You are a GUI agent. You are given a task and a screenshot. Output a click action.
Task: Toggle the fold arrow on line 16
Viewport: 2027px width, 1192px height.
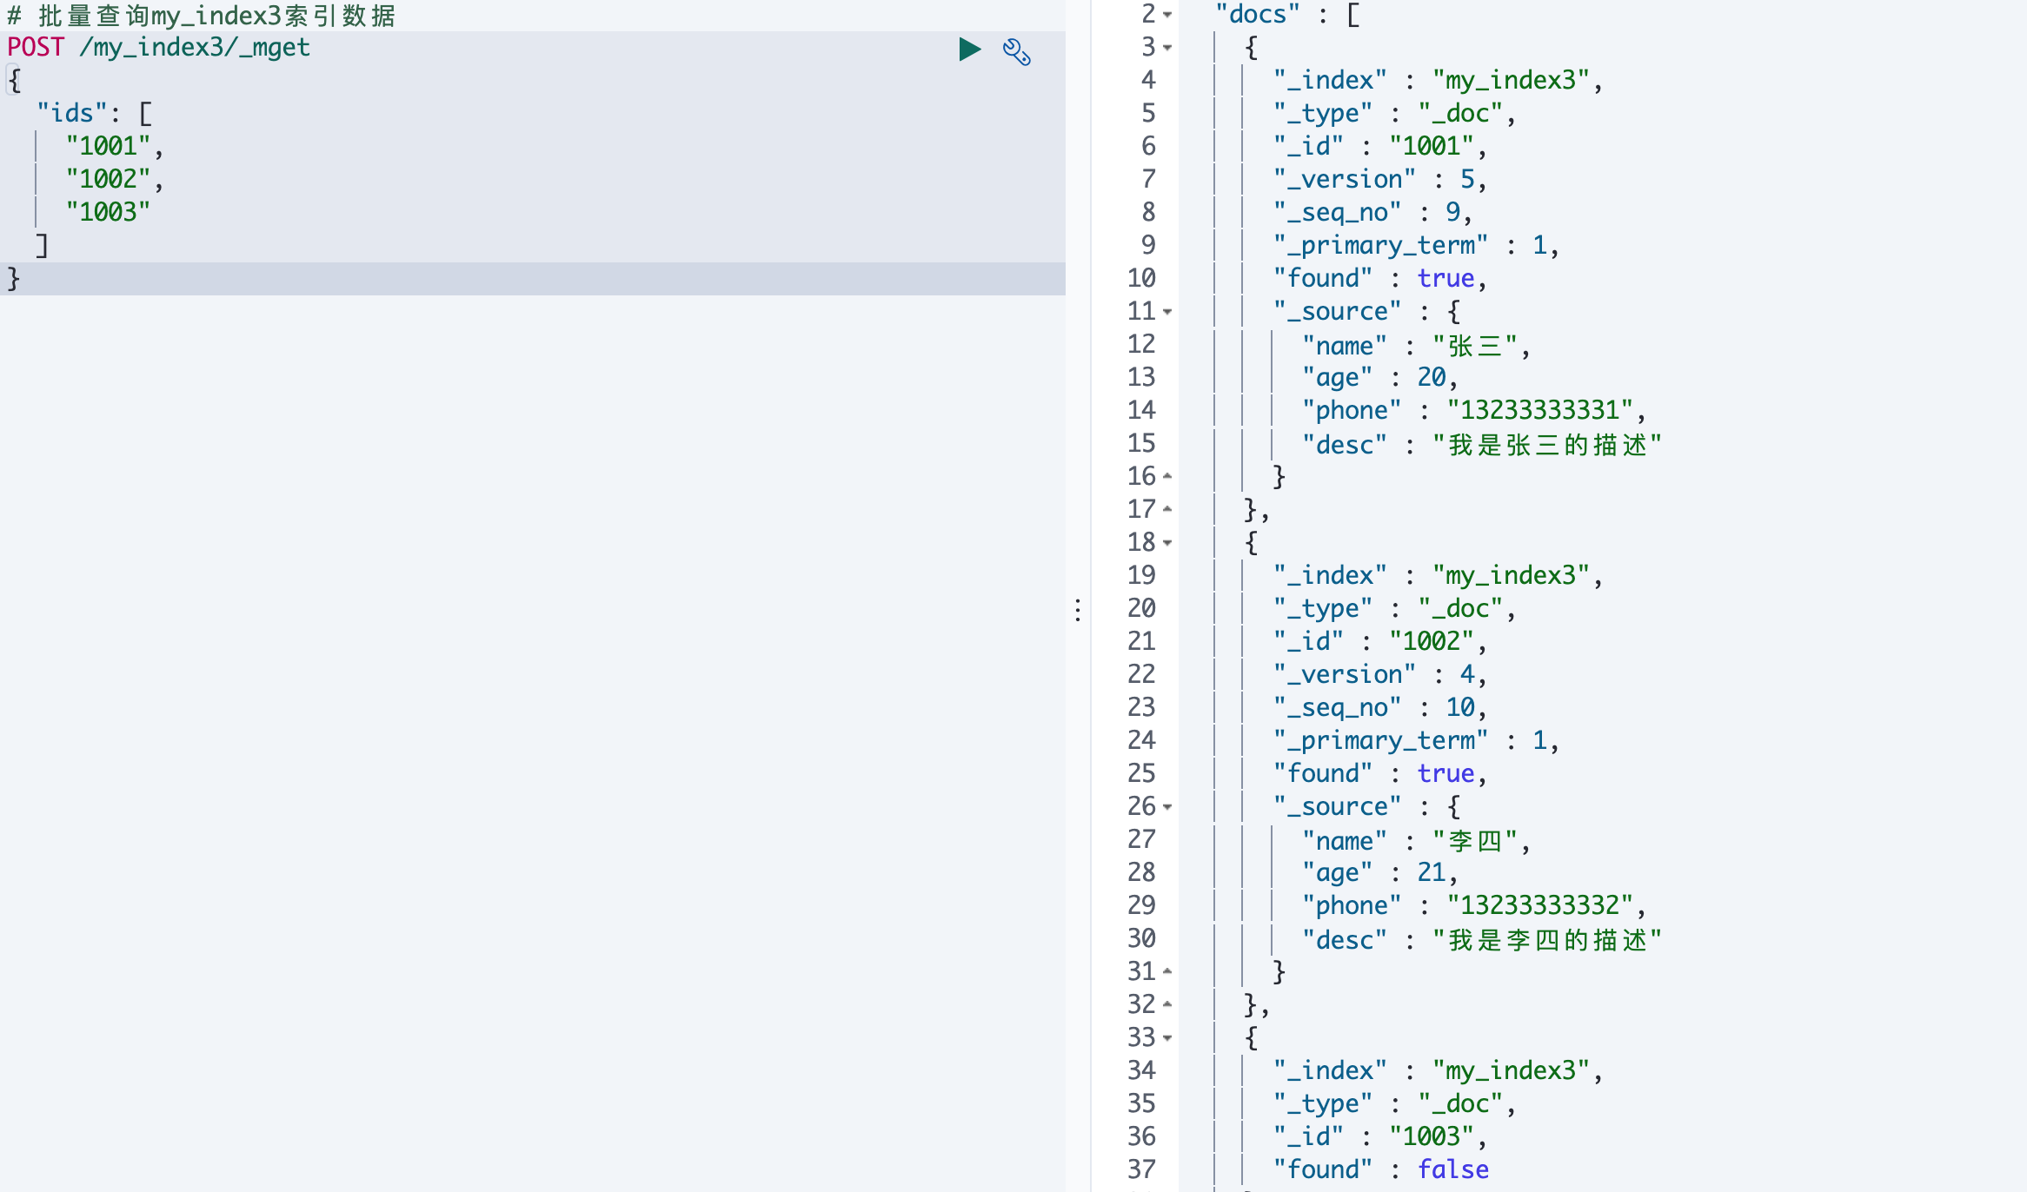click(1167, 477)
